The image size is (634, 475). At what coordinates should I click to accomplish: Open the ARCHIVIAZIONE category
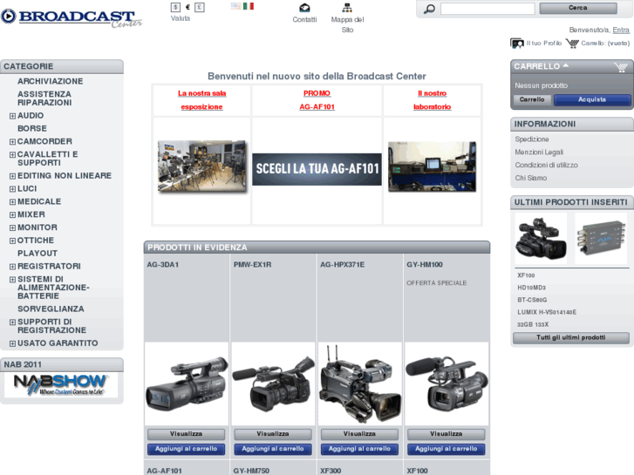pos(50,81)
